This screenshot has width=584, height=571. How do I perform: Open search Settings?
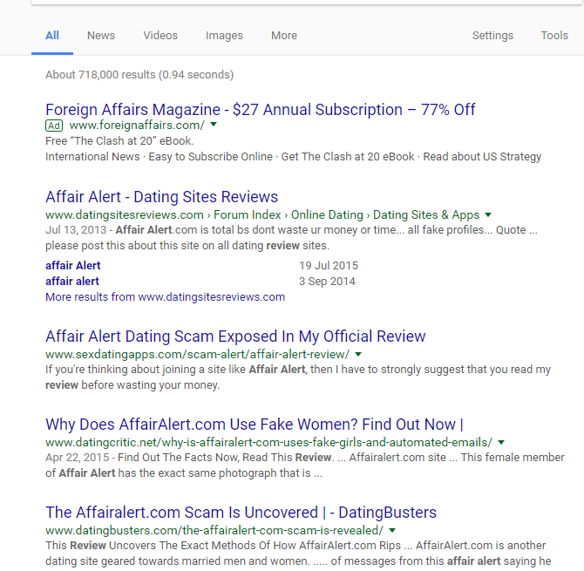492,36
